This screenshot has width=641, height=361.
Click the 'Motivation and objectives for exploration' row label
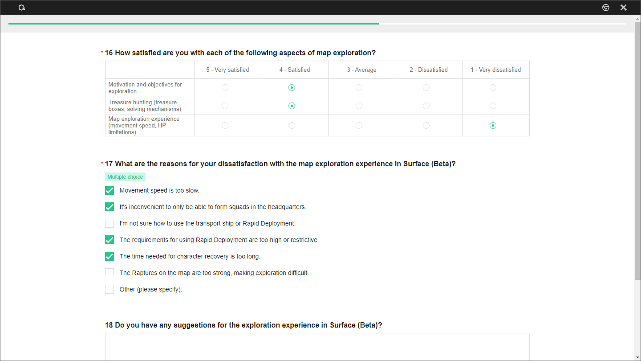click(145, 88)
